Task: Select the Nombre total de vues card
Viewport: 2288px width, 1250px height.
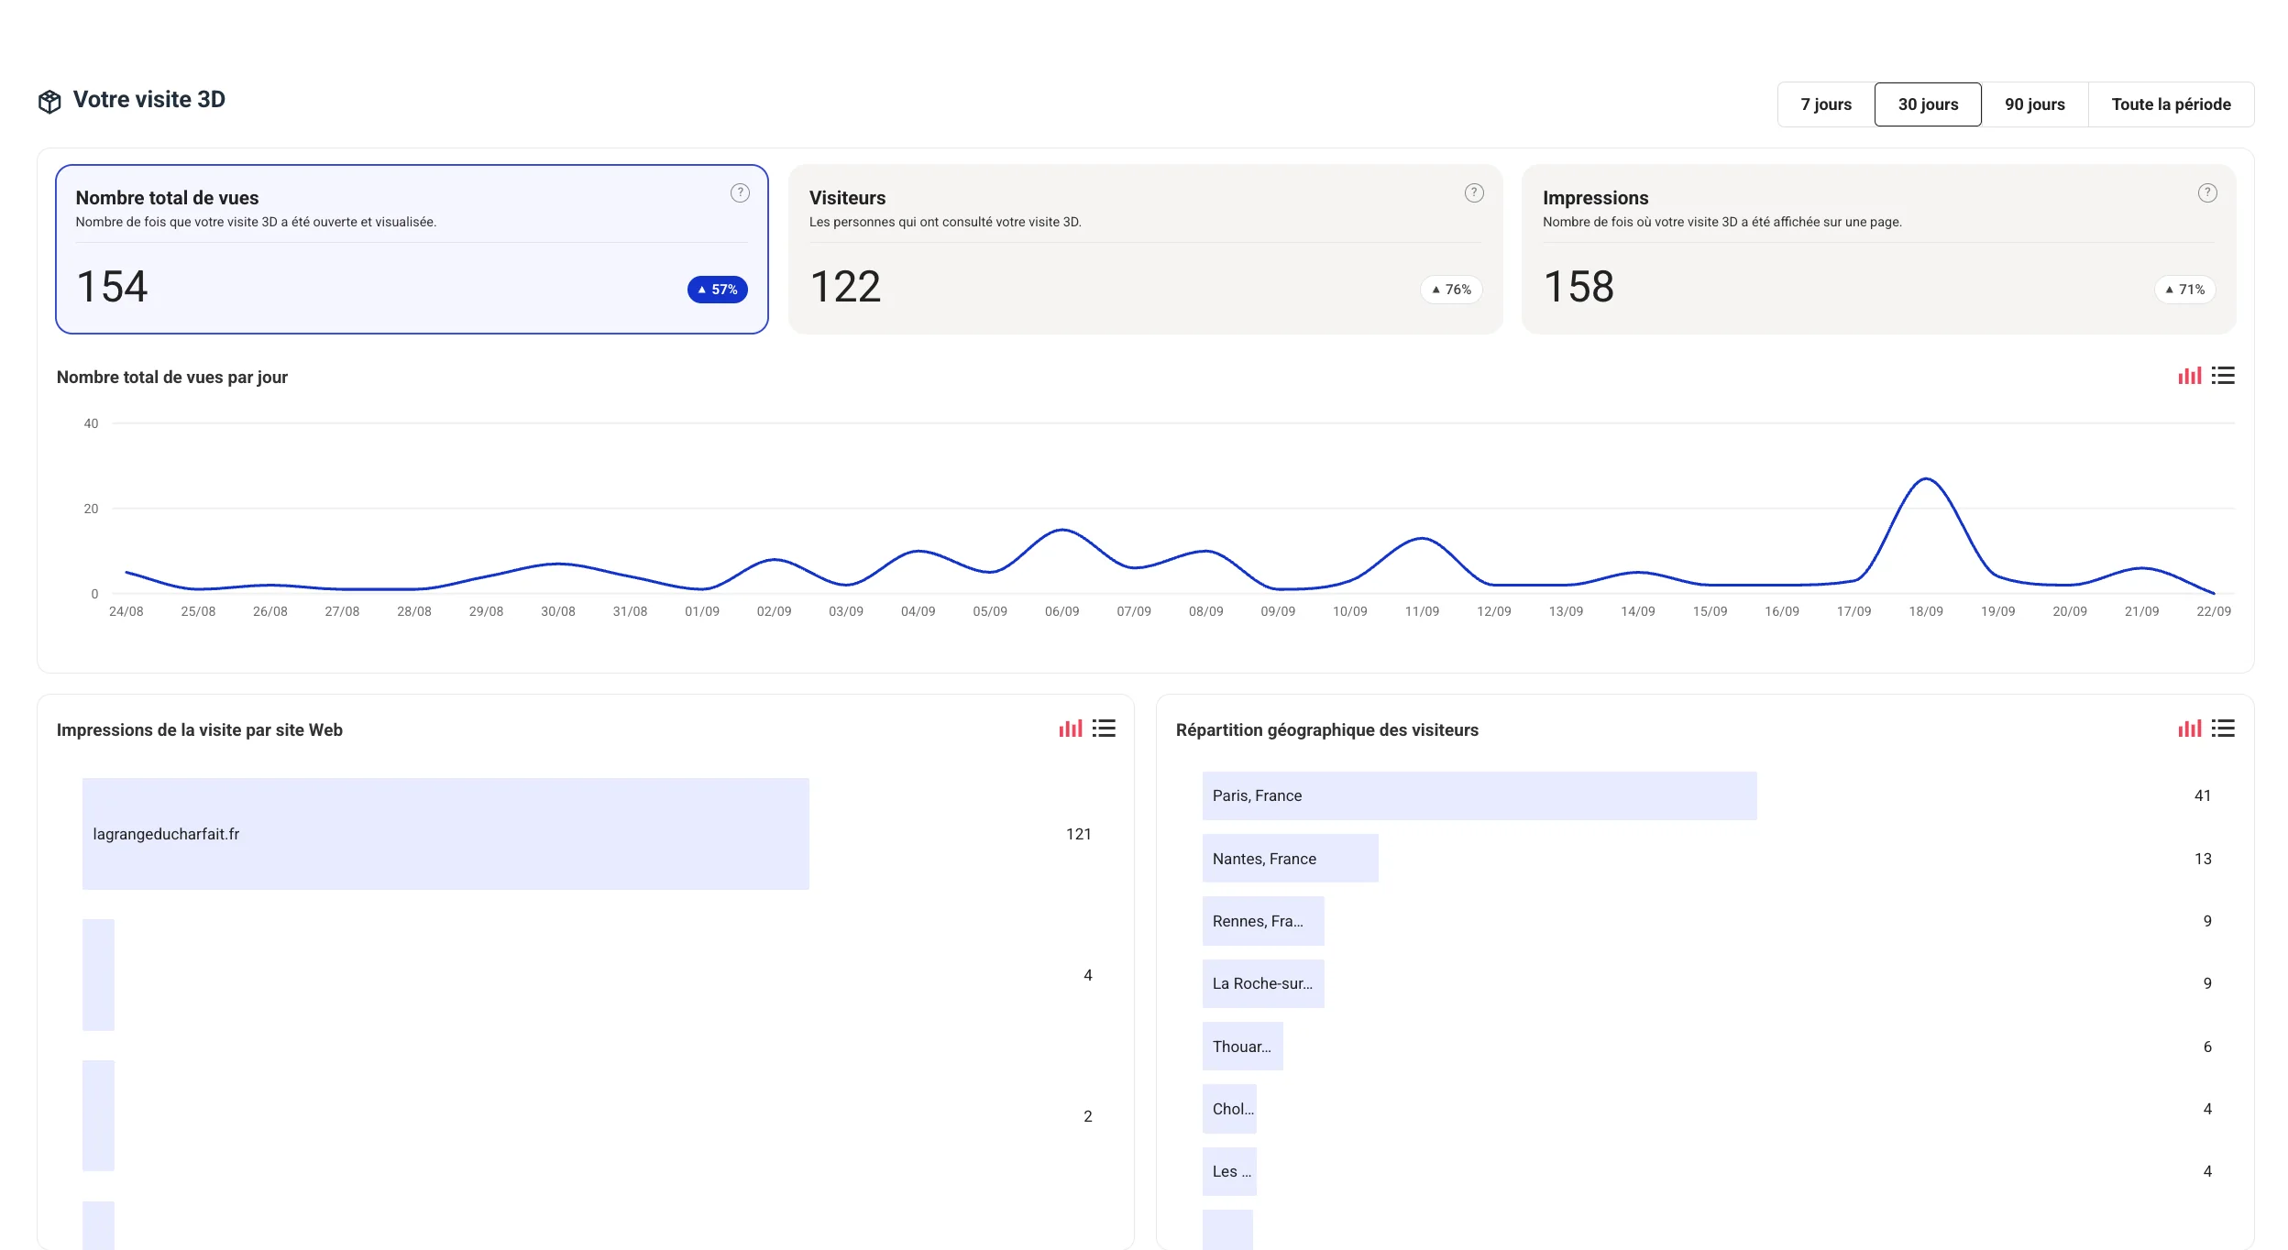Action: (412, 249)
